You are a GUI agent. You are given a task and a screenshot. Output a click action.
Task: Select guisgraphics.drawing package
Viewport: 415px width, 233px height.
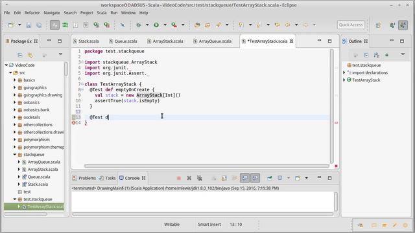click(43, 95)
